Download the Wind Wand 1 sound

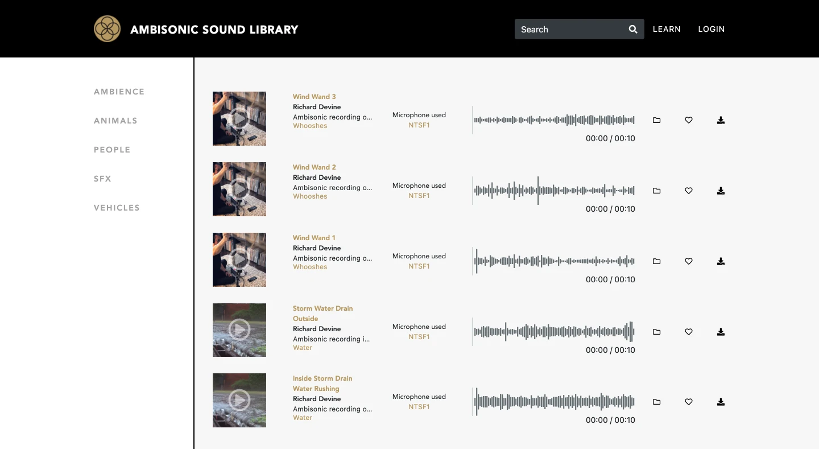coord(721,261)
